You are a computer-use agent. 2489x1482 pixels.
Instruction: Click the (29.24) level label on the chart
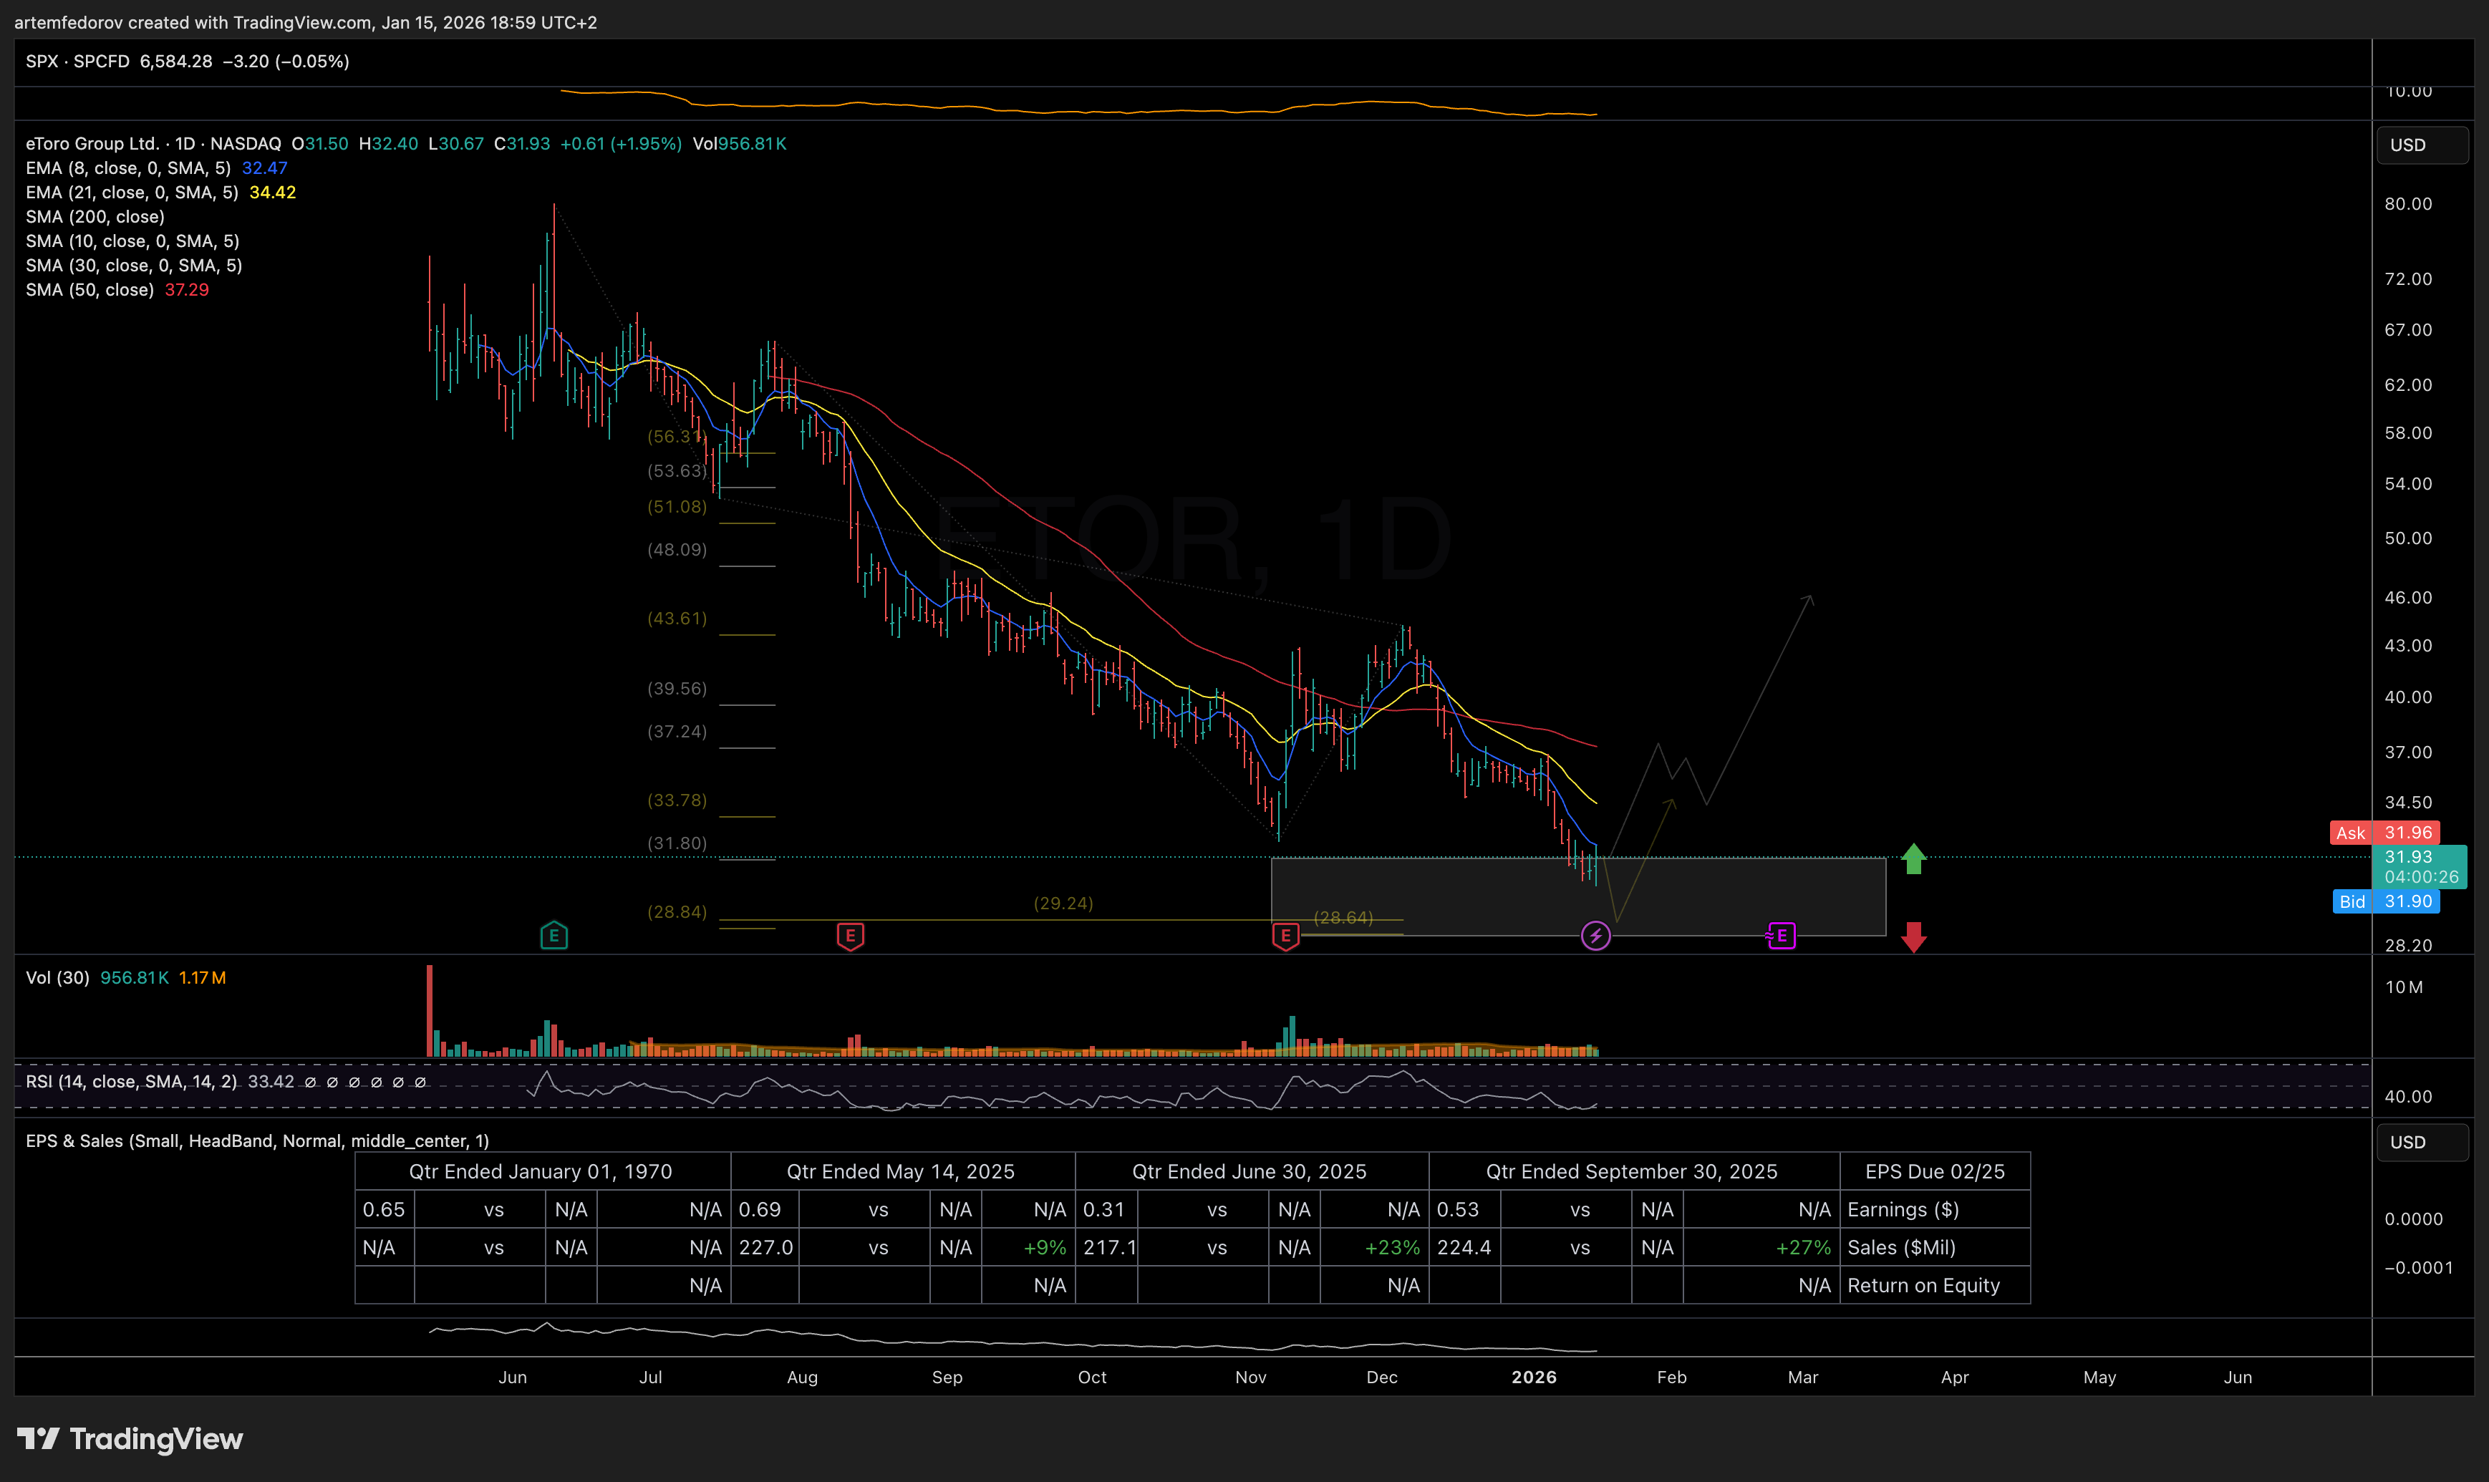(1063, 903)
